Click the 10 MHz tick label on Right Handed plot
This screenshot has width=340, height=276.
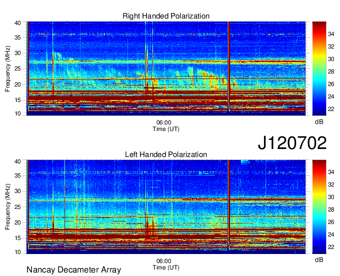(x=17, y=113)
